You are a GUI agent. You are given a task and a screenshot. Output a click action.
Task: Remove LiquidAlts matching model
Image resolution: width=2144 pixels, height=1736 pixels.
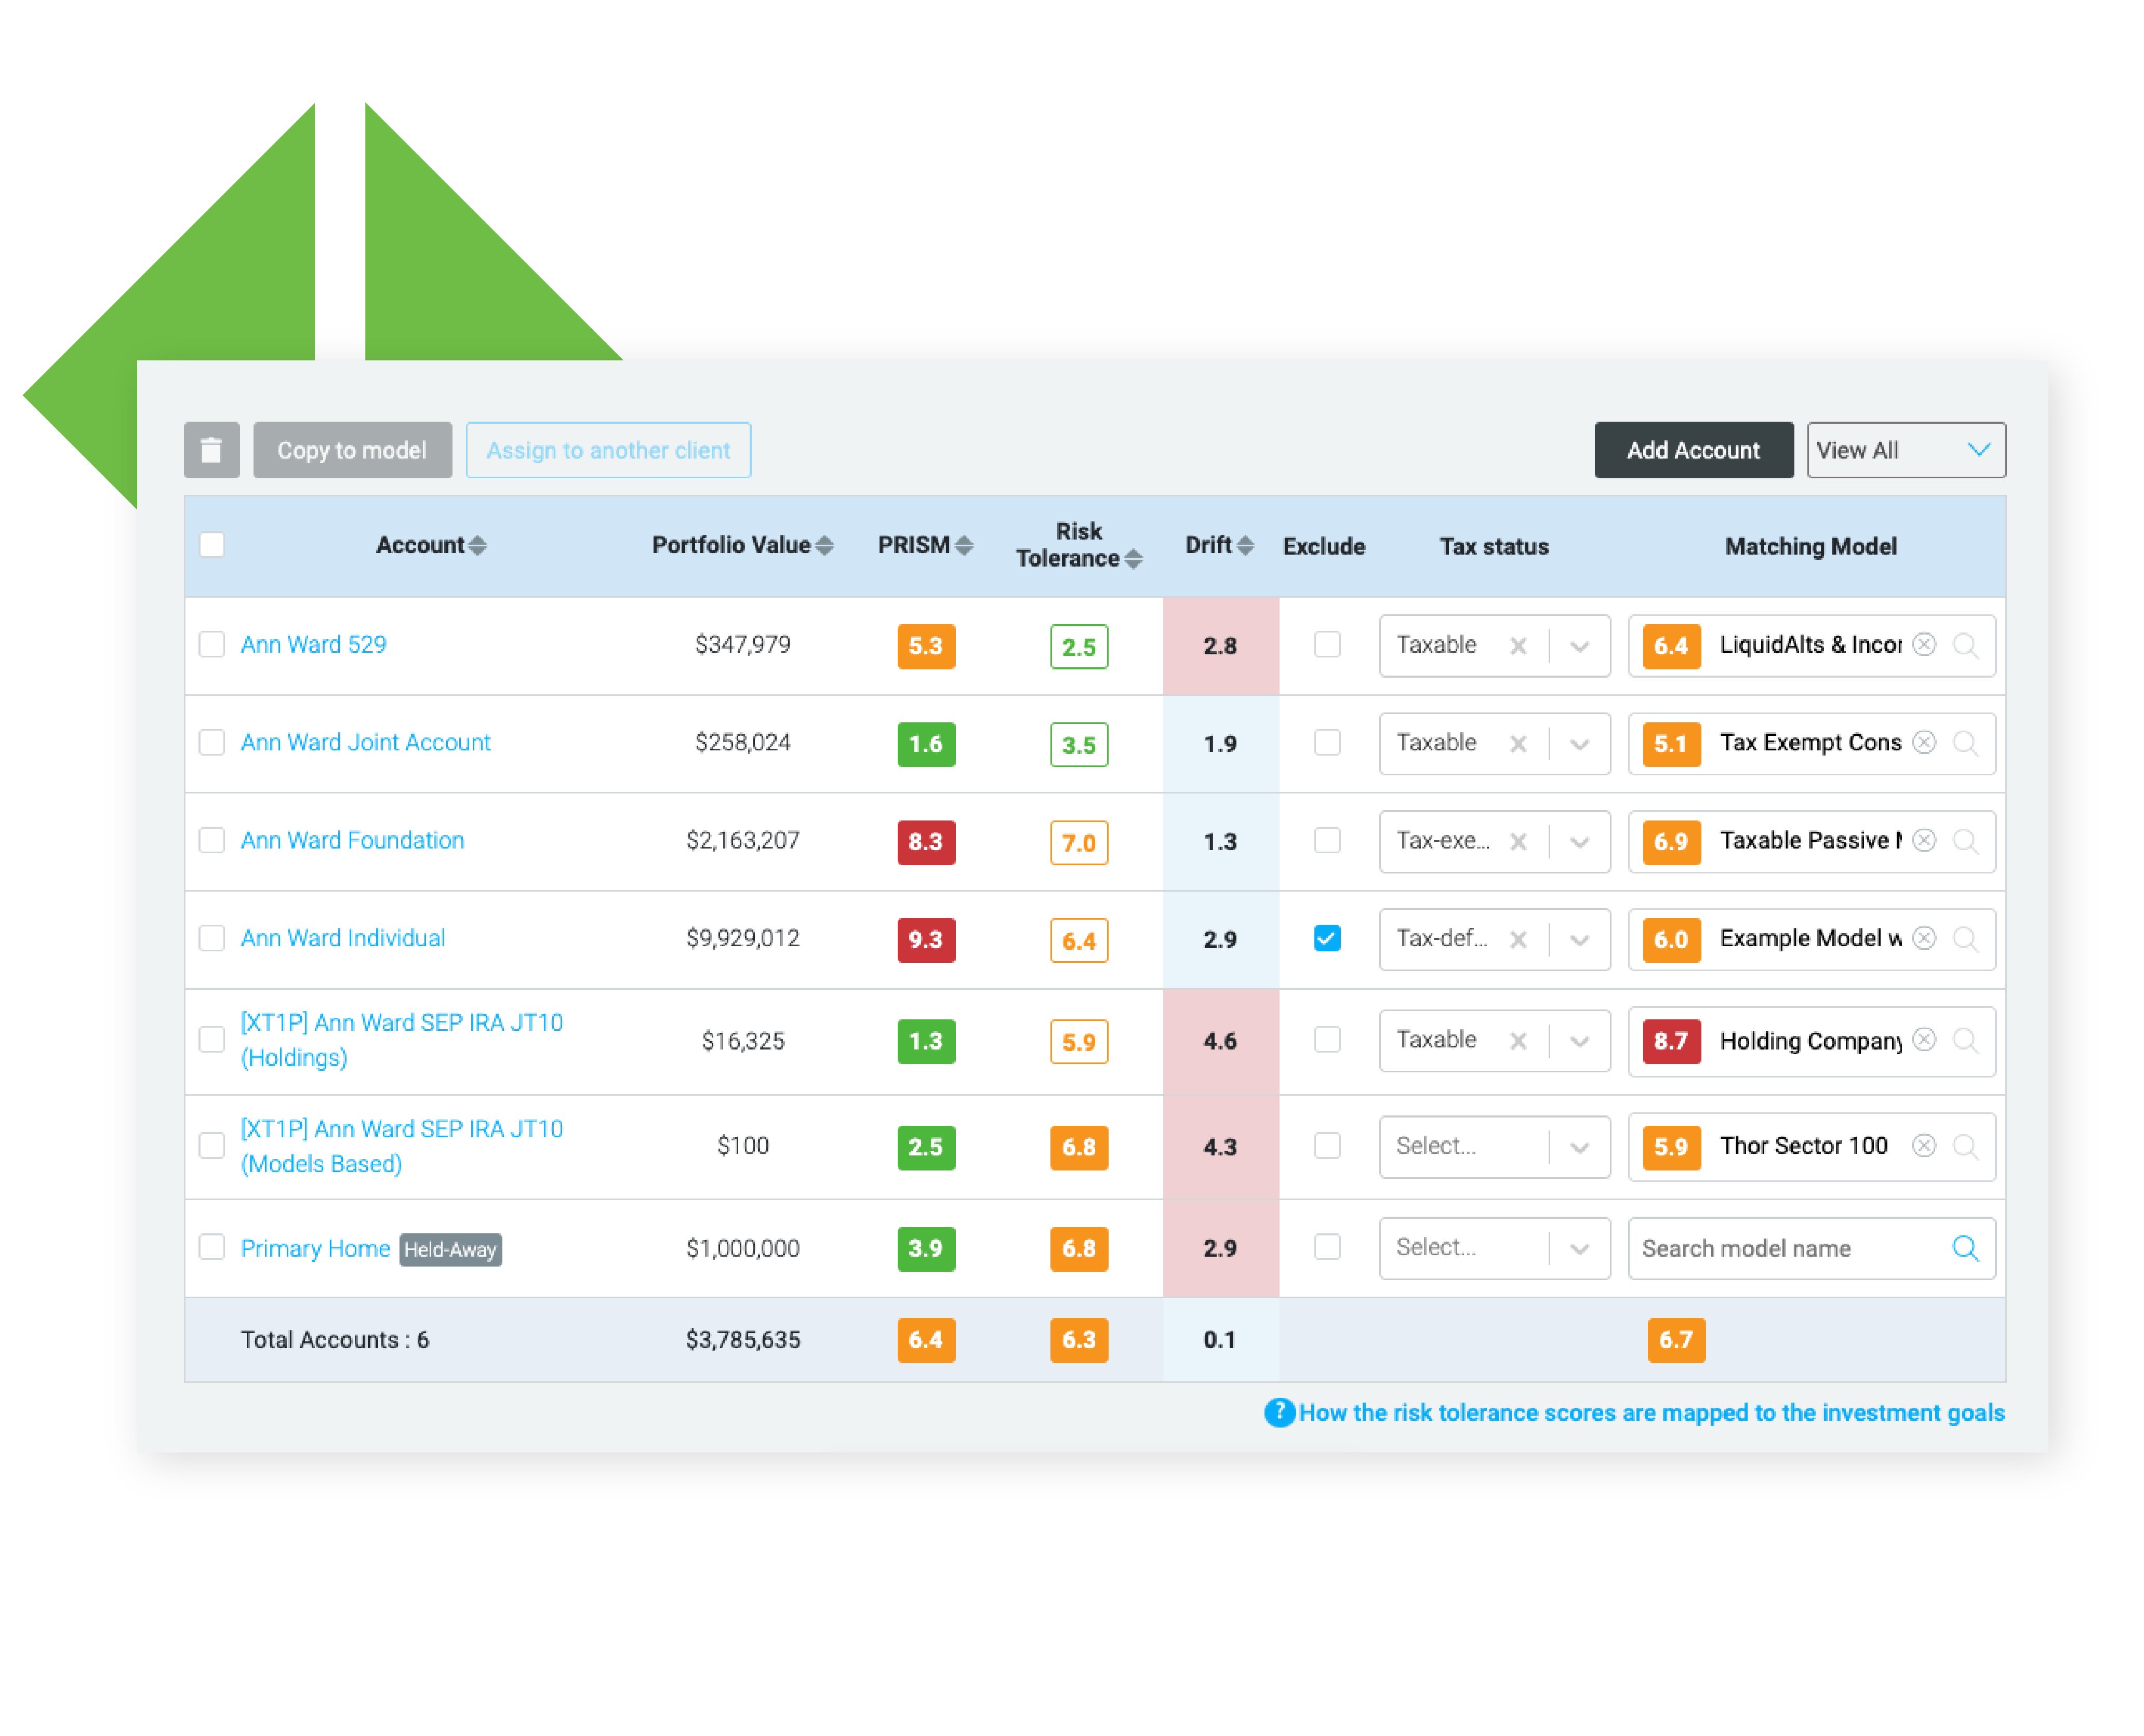pyautogui.click(x=1923, y=645)
